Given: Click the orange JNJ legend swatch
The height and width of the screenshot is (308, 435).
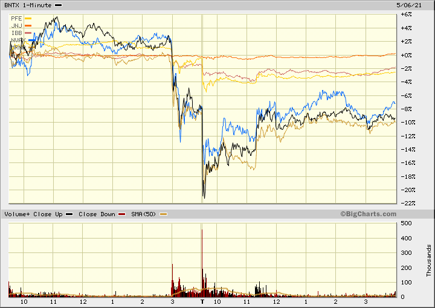Looking at the screenshot, I should tap(28, 26).
